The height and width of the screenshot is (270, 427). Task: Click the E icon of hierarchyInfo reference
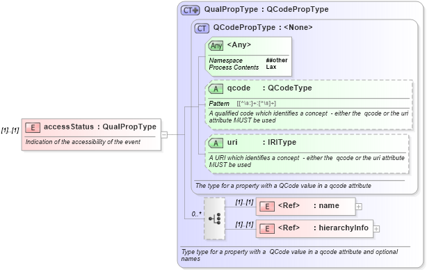pyautogui.click(x=267, y=228)
